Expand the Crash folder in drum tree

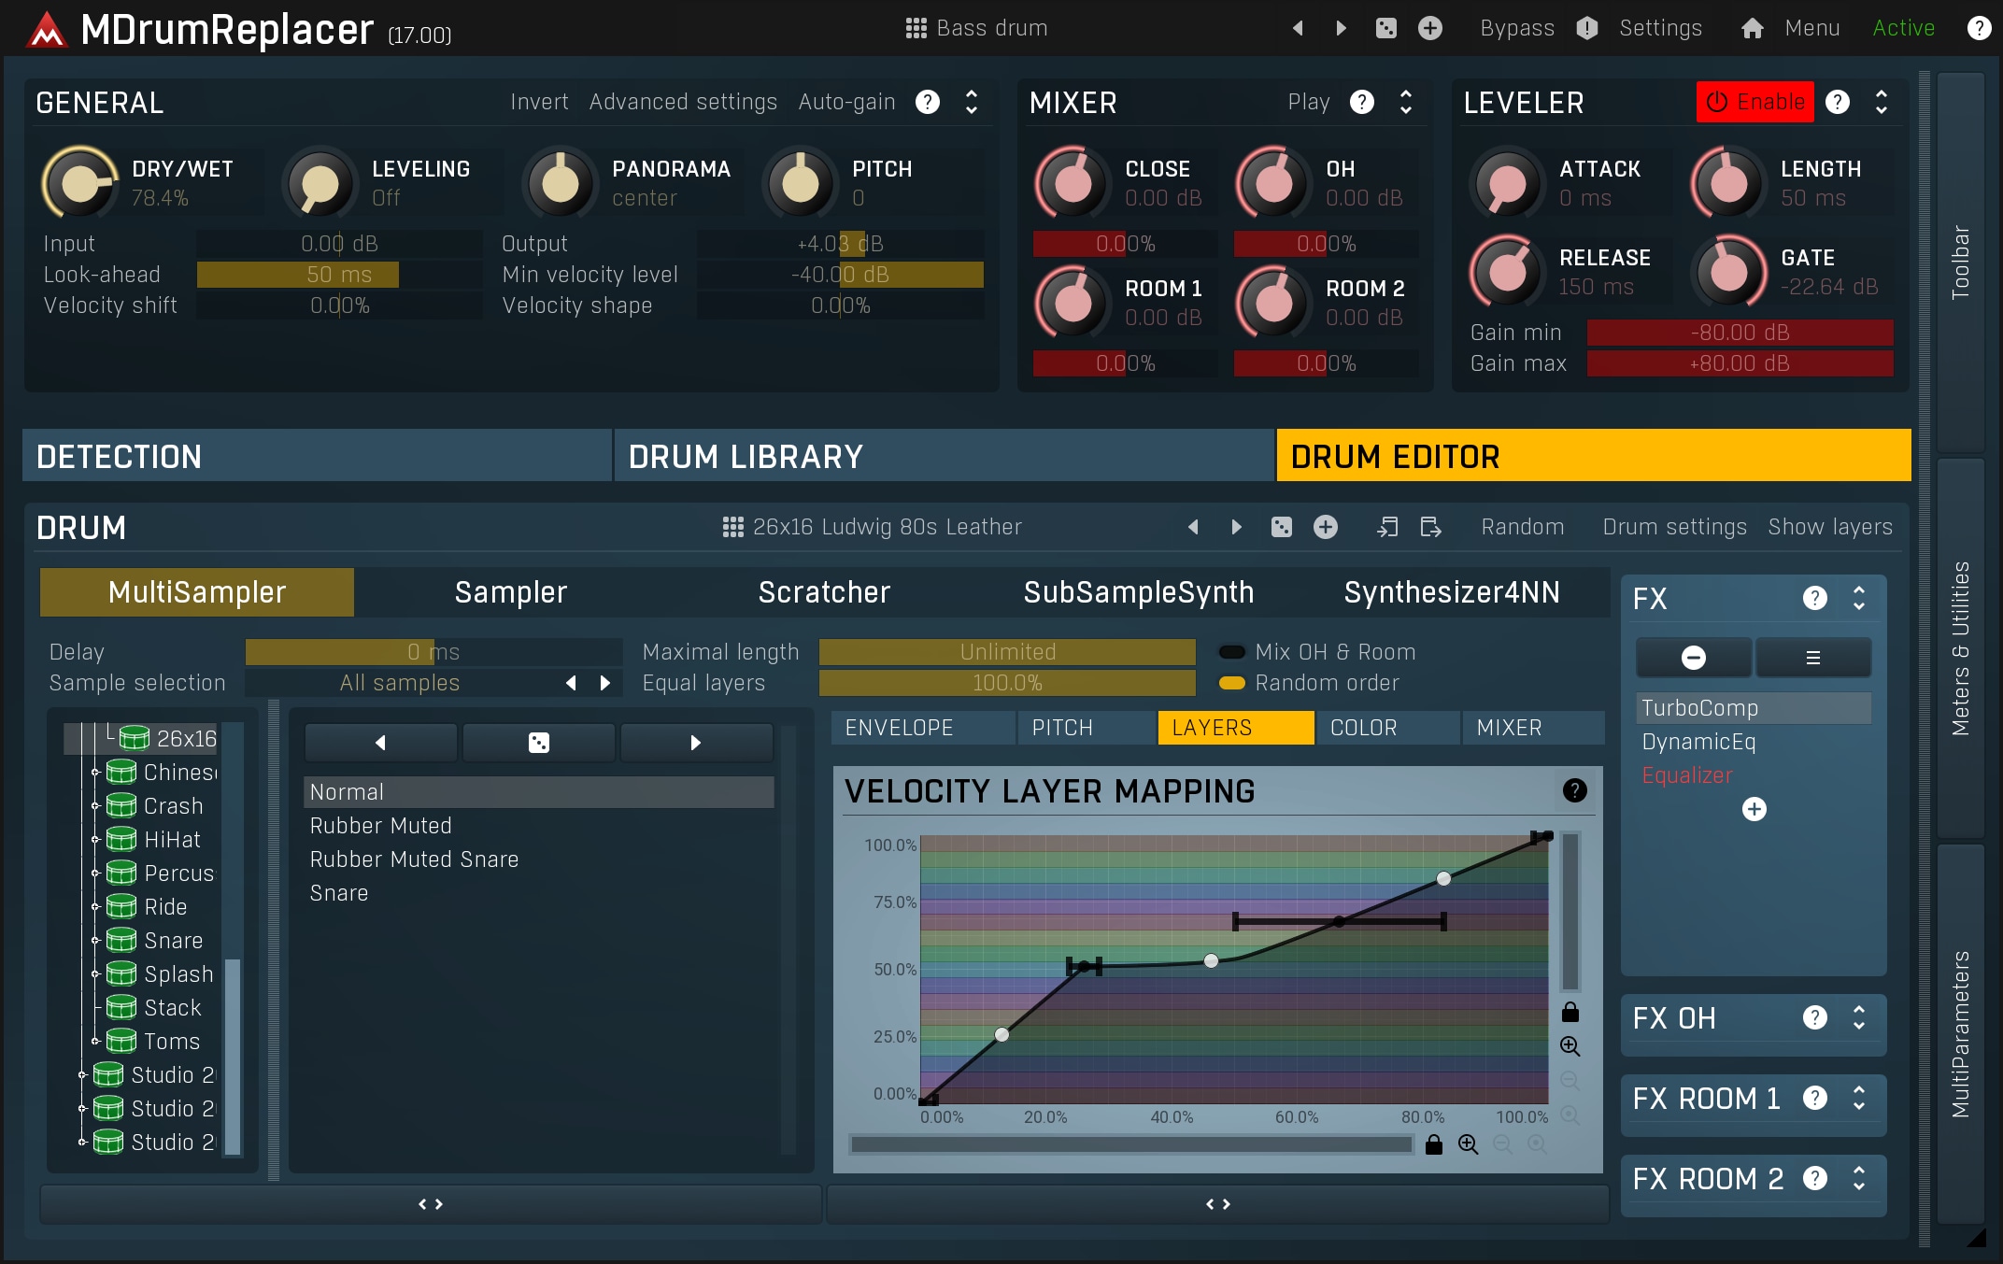[95, 806]
